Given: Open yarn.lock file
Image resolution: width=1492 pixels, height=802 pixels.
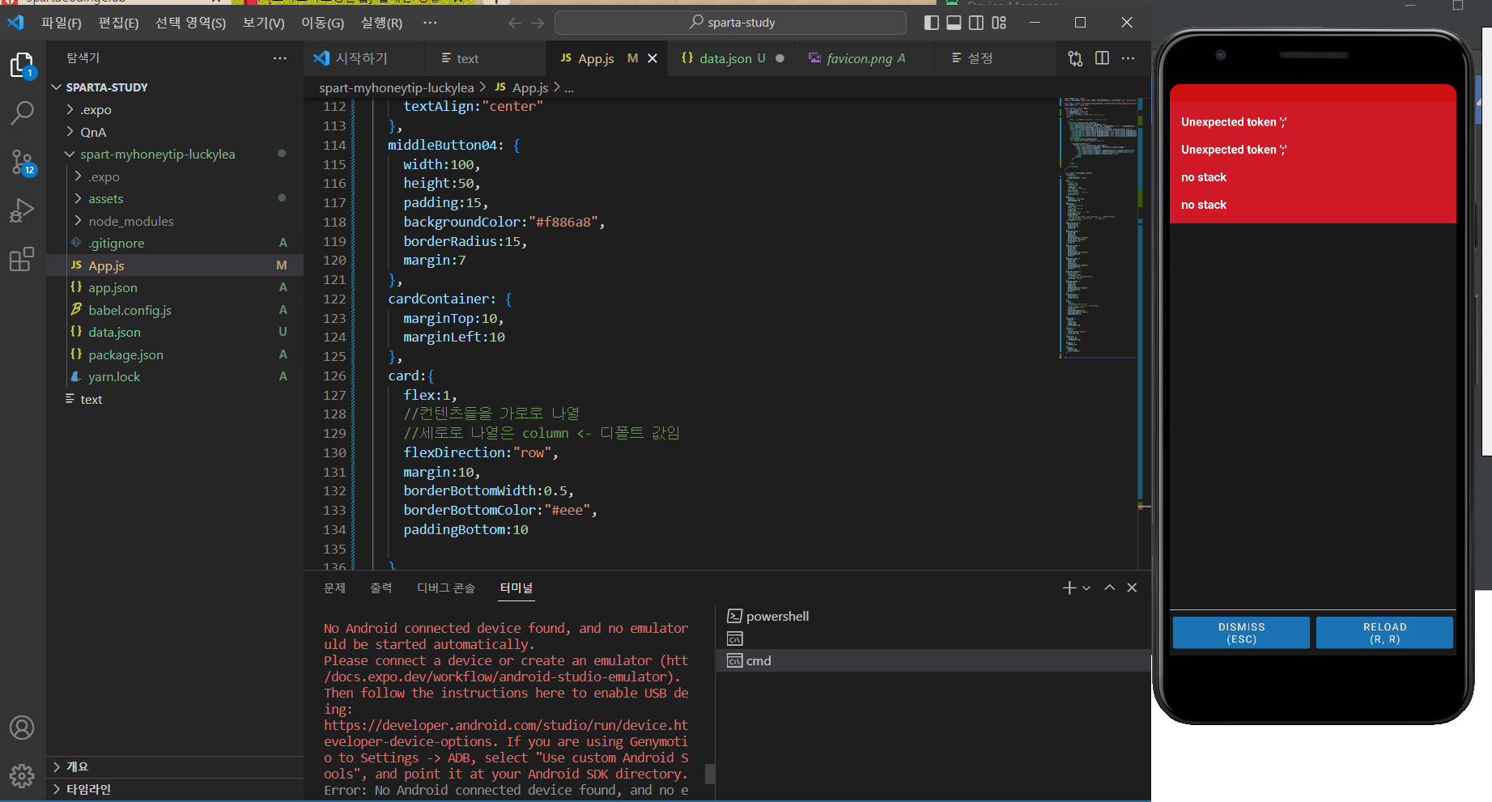Looking at the screenshot, I should point(175,376).
